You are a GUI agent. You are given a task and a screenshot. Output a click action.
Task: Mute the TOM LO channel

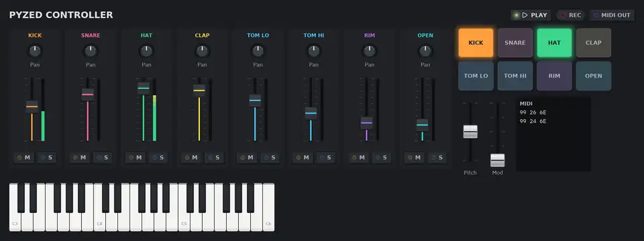click(248, 157)
